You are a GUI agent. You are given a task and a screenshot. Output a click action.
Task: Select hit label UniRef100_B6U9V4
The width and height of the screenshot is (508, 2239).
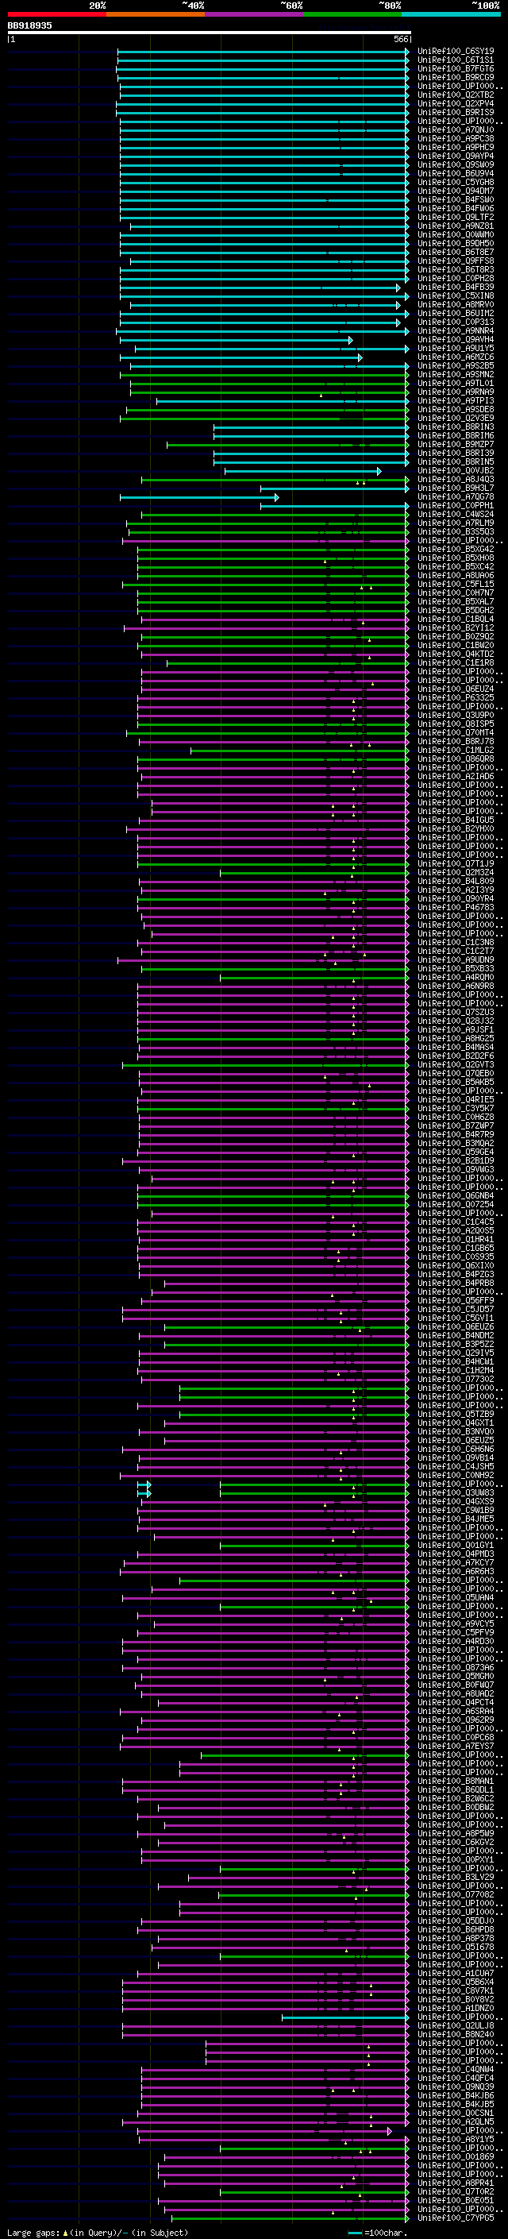456,173
